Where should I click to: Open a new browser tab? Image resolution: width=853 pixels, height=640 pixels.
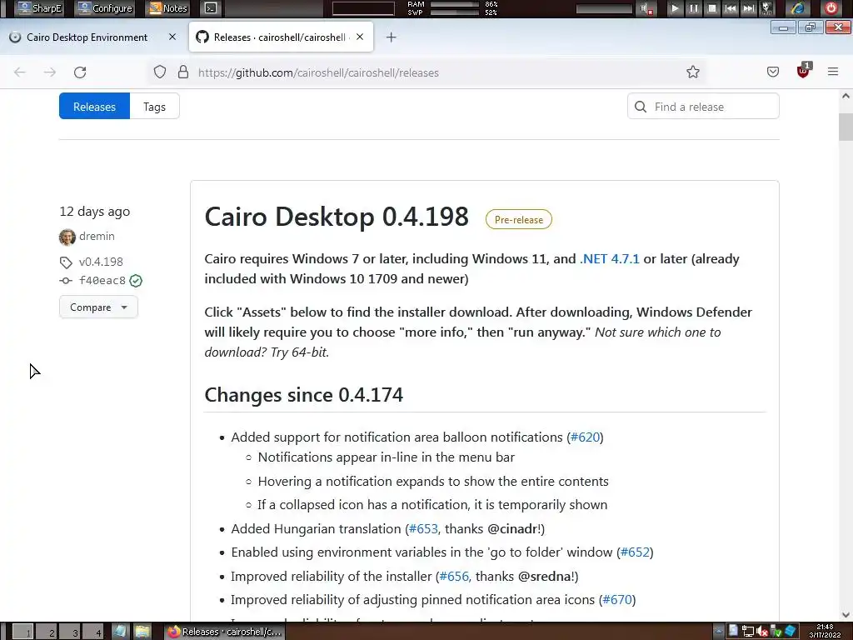(391, 37)
